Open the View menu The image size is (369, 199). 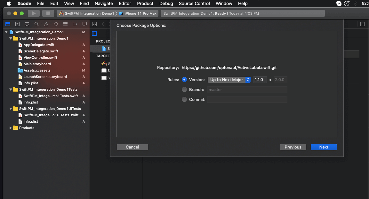[x=69, y=4]
